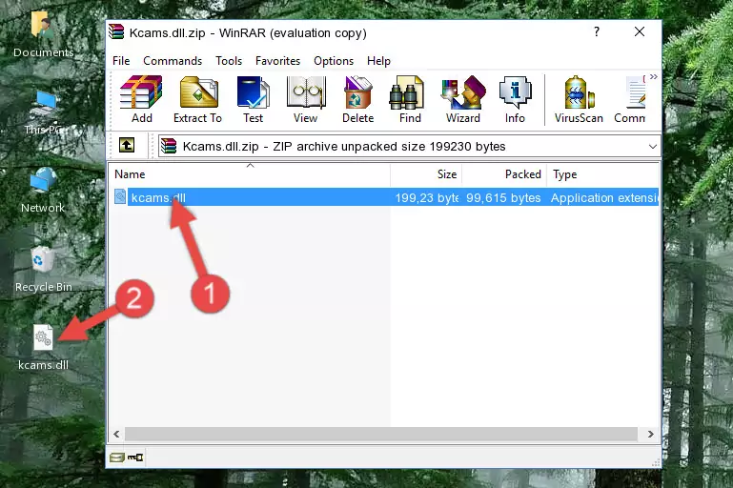This screenshot has width=733, height=488.
Task: Select the Recycle Bin desktop icon
Action: (44, 270)
